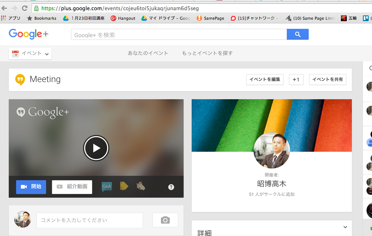Open the Bookmarks star folder
Image resolution: width=372 pixels, height=236 pixels.
[42, 18]
